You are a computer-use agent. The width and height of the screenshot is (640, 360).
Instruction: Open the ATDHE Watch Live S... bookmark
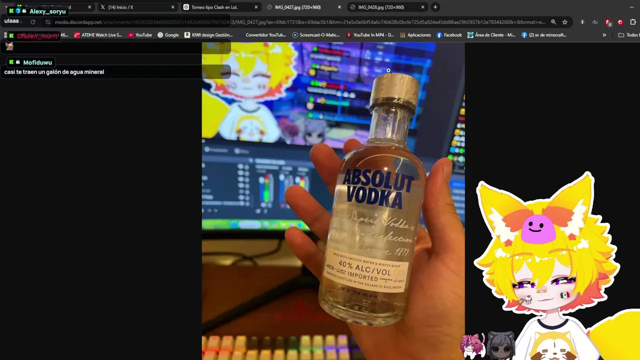click(98, 35)
